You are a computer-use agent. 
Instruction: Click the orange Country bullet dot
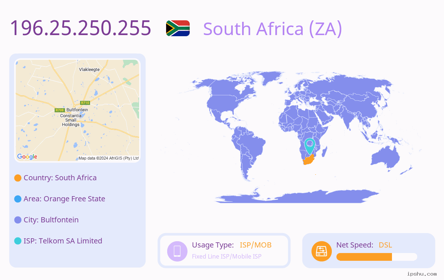(18, 178)
